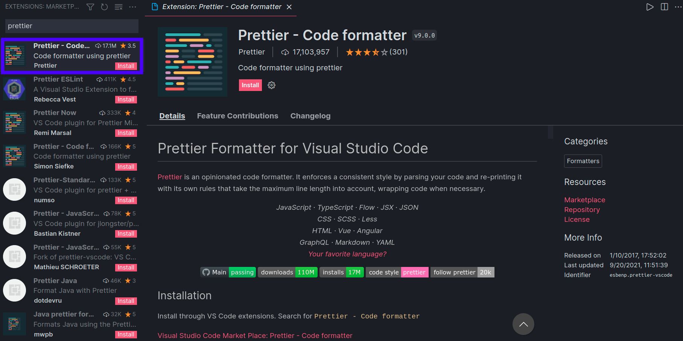Click the extension search input field
The image size is (683, 341).
tap(72, 26)
